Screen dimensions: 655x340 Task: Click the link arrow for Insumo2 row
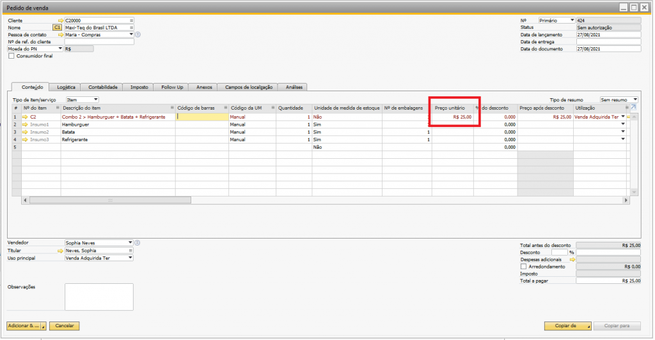(26, 132)
